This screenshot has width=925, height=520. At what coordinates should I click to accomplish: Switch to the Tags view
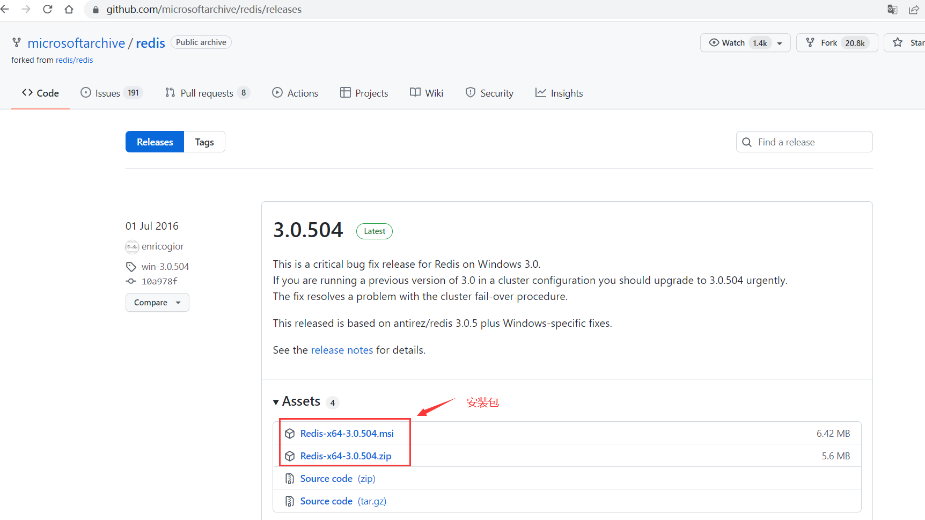click(x=204, y=142)
